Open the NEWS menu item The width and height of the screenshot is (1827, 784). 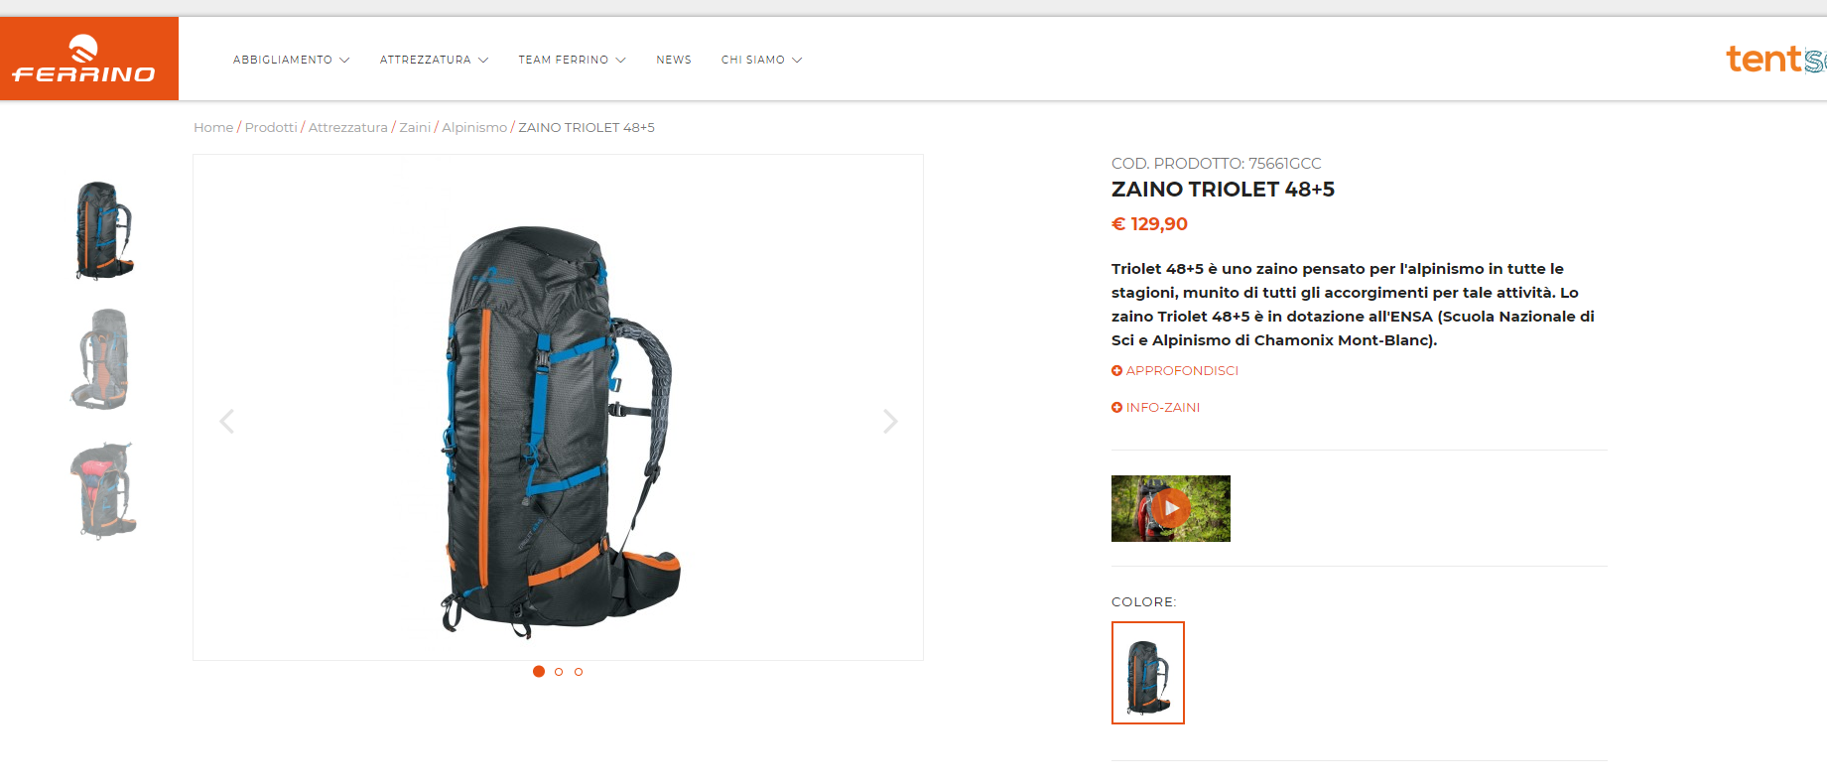click(674, 60)
